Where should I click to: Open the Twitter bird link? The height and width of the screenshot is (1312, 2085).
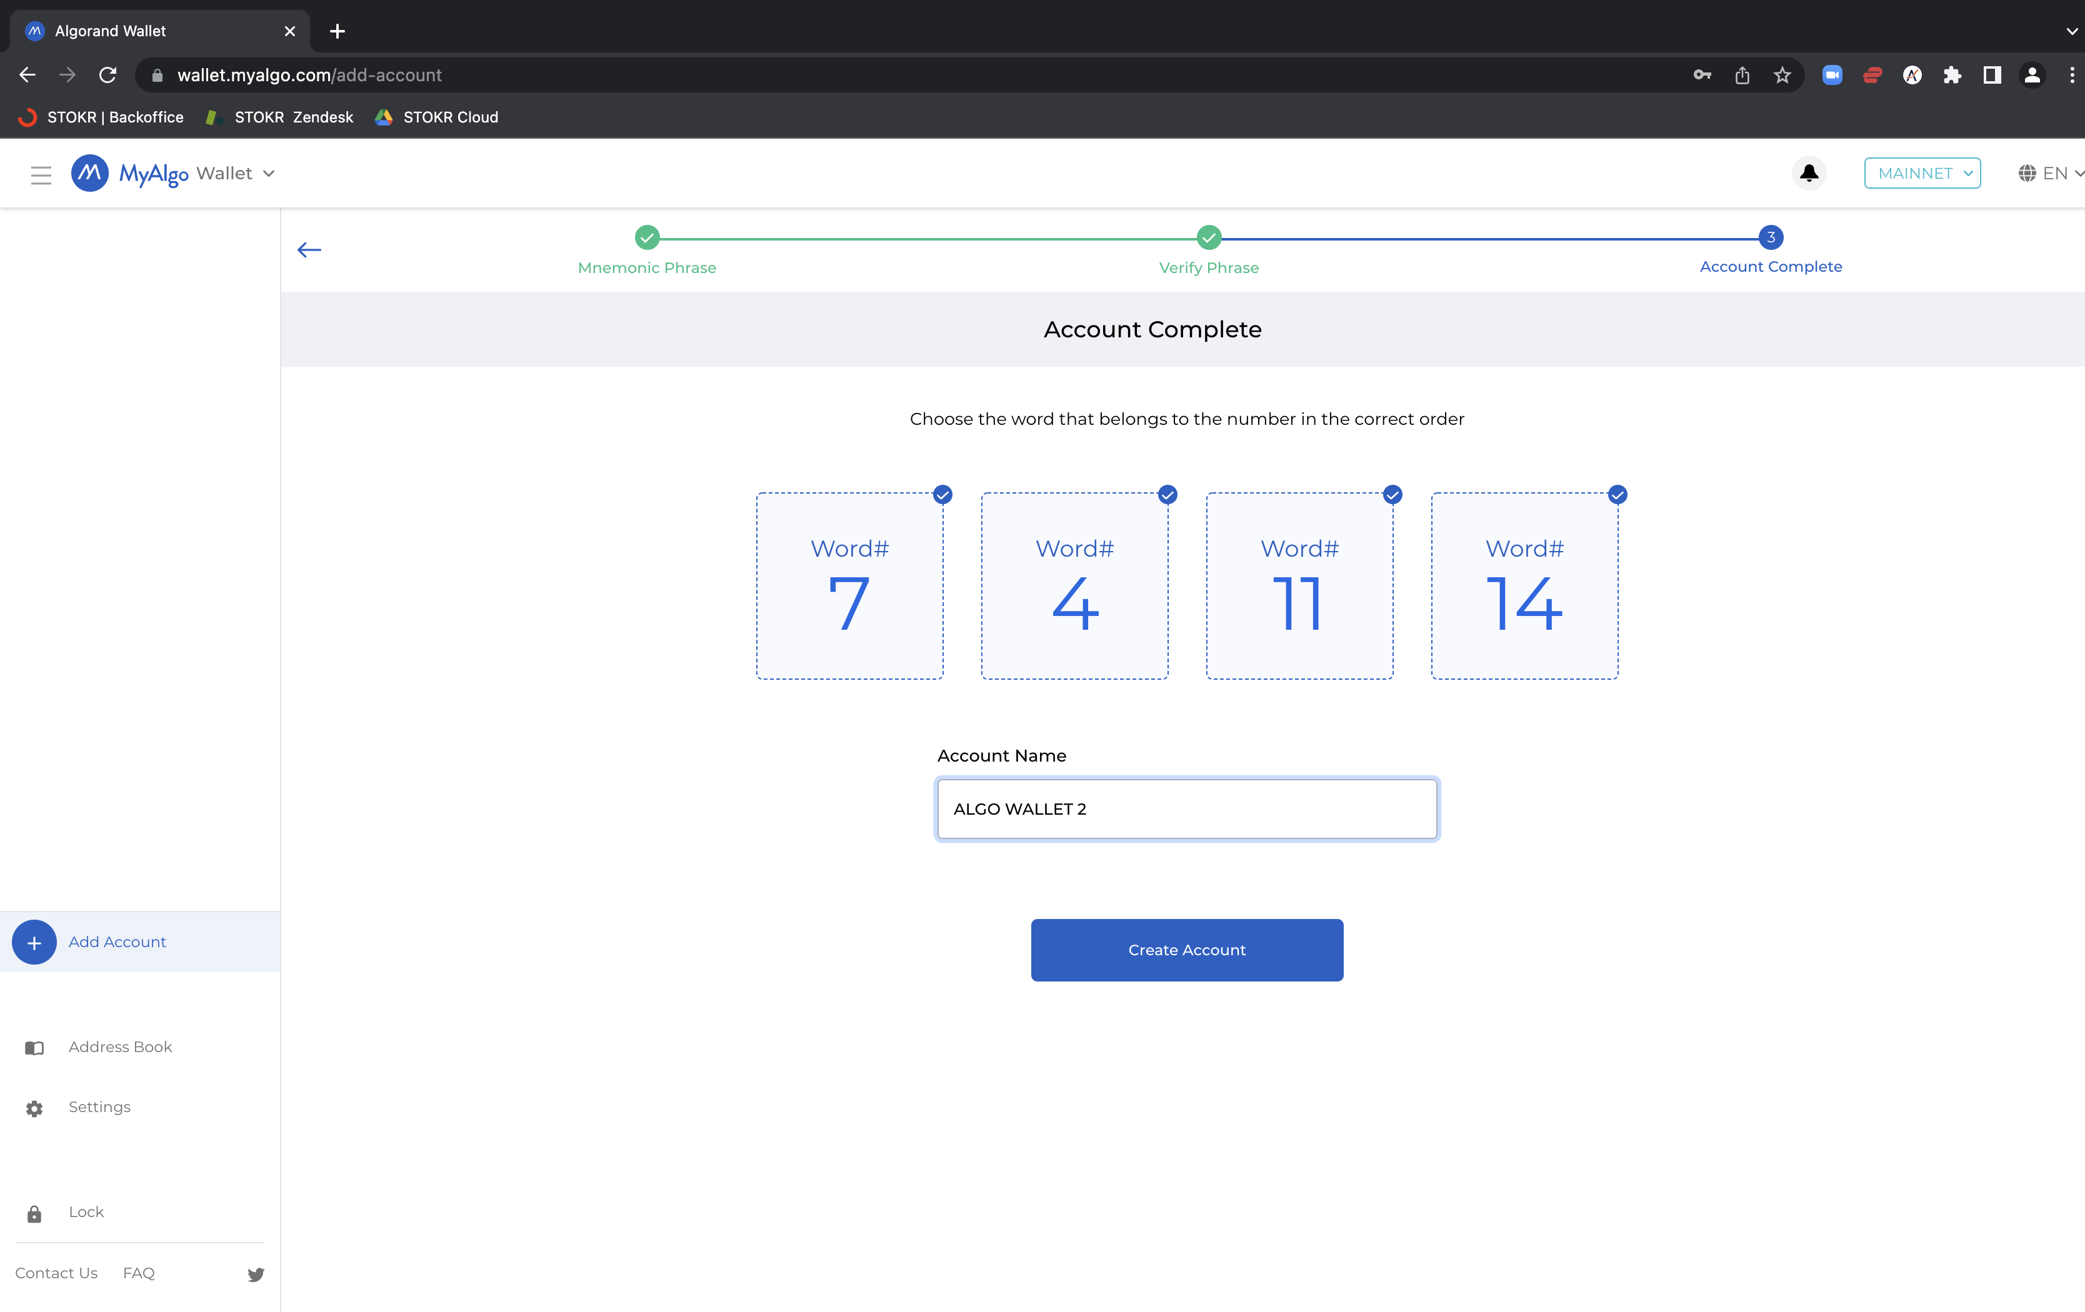click(x=256, y=1274)
